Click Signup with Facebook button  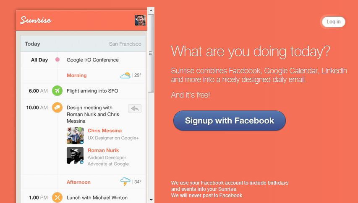(x=230, y=121)
